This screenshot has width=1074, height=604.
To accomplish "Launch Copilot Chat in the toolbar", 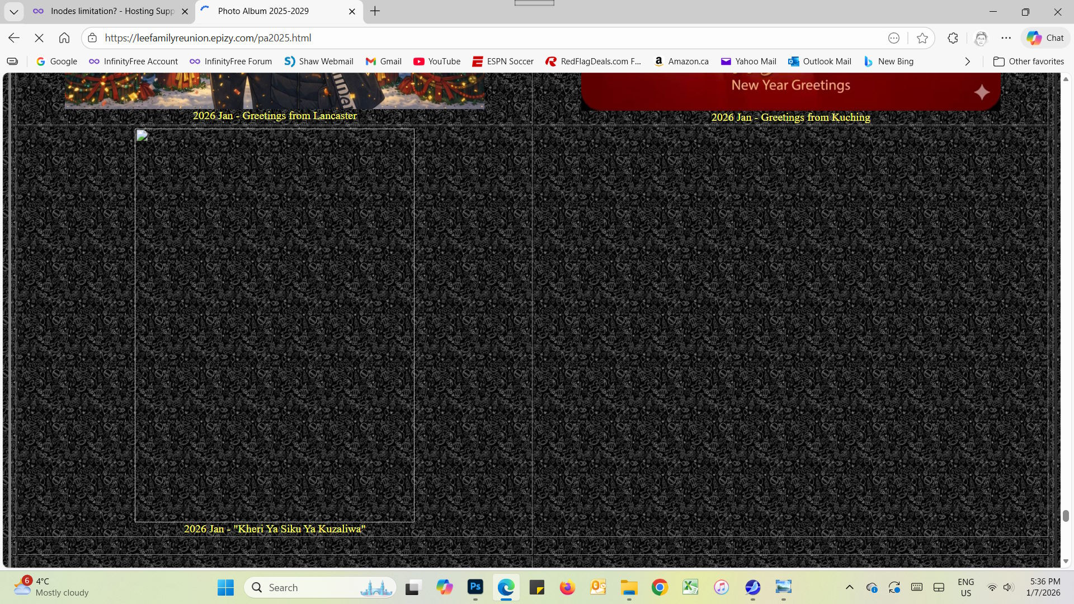I will tap(1045, 38).
